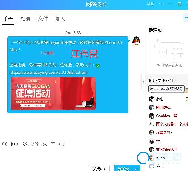Image resolution: width=188 pixels, height=171 pixels.
Task: Open the emoji picker
Action: point(5,144)
